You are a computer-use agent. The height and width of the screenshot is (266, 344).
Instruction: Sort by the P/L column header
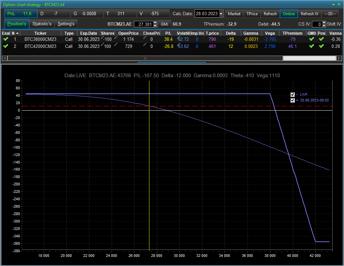pyautogui.click(x=168, y=33)
